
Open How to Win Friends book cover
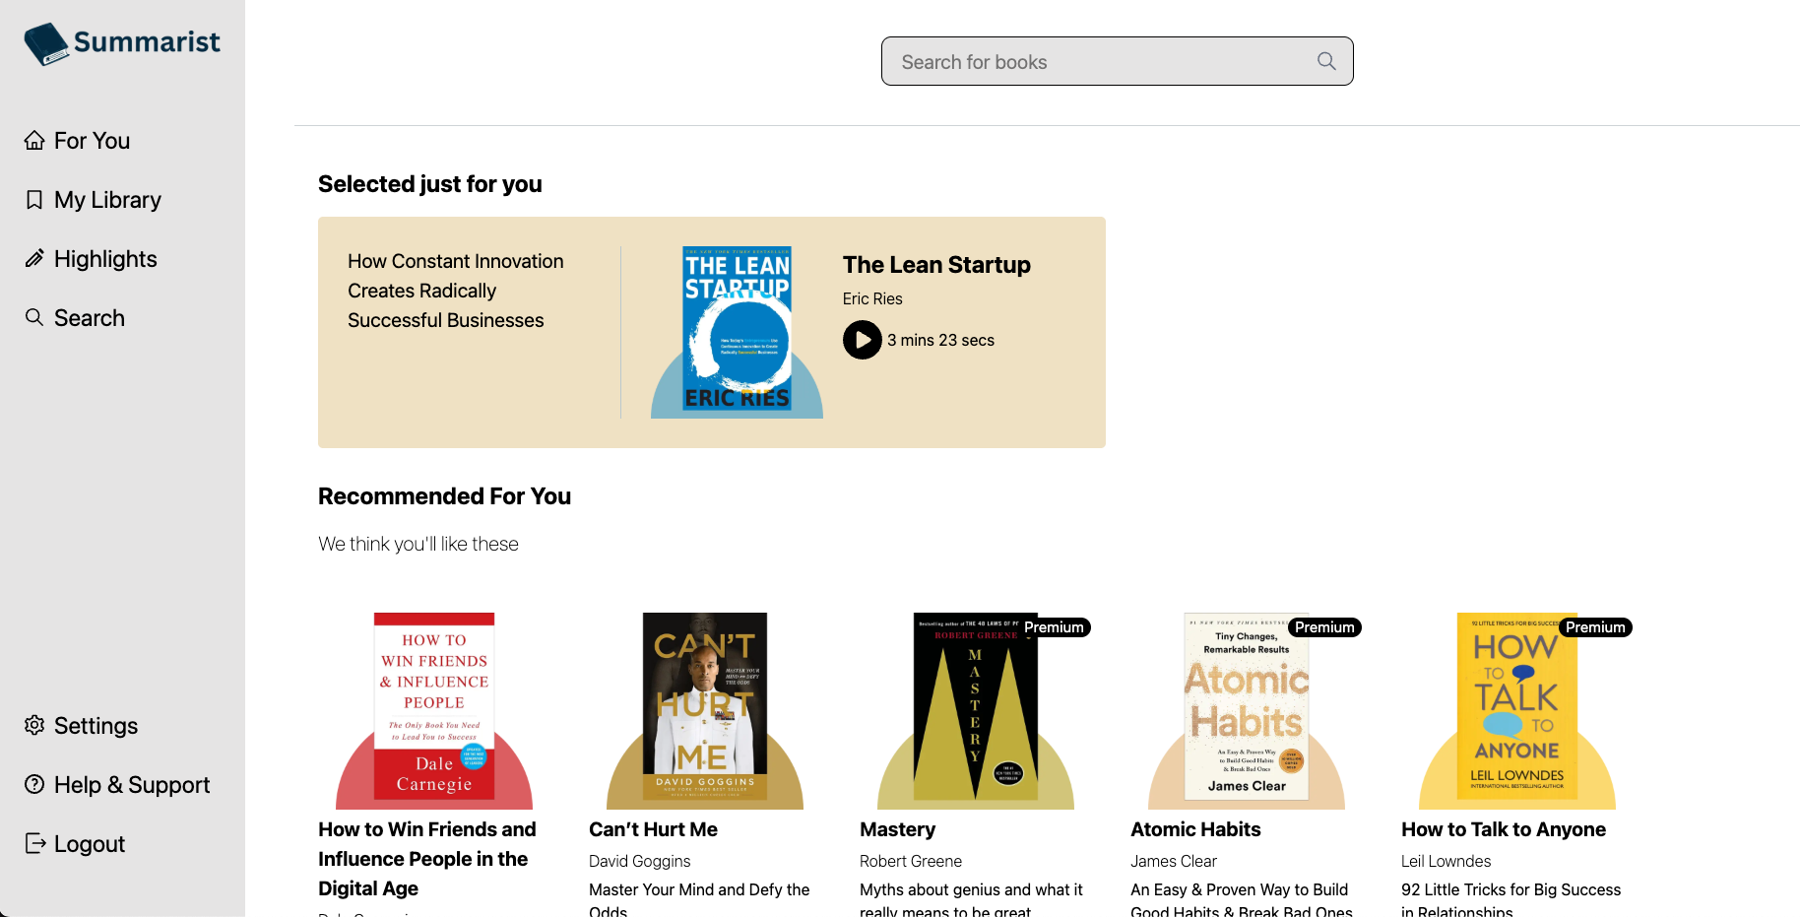pos(434,706)
